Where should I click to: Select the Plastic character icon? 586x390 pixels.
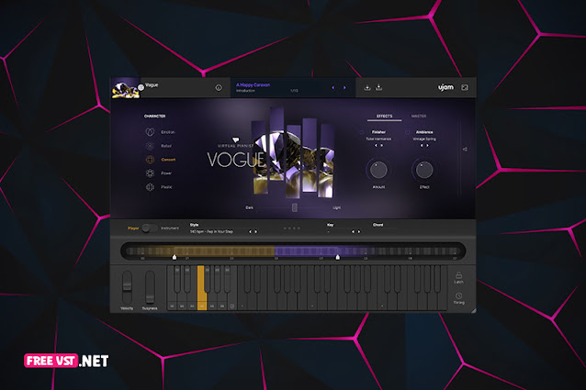tap(150, 187)
